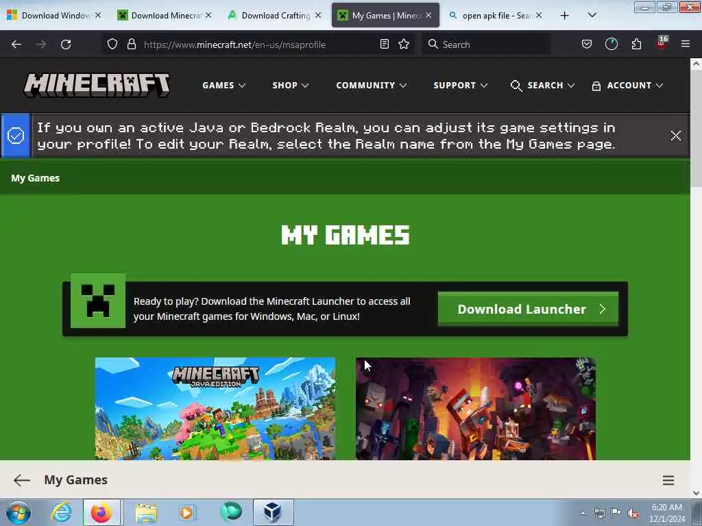Open the media player taskbar icon

[x=186, y=513]
